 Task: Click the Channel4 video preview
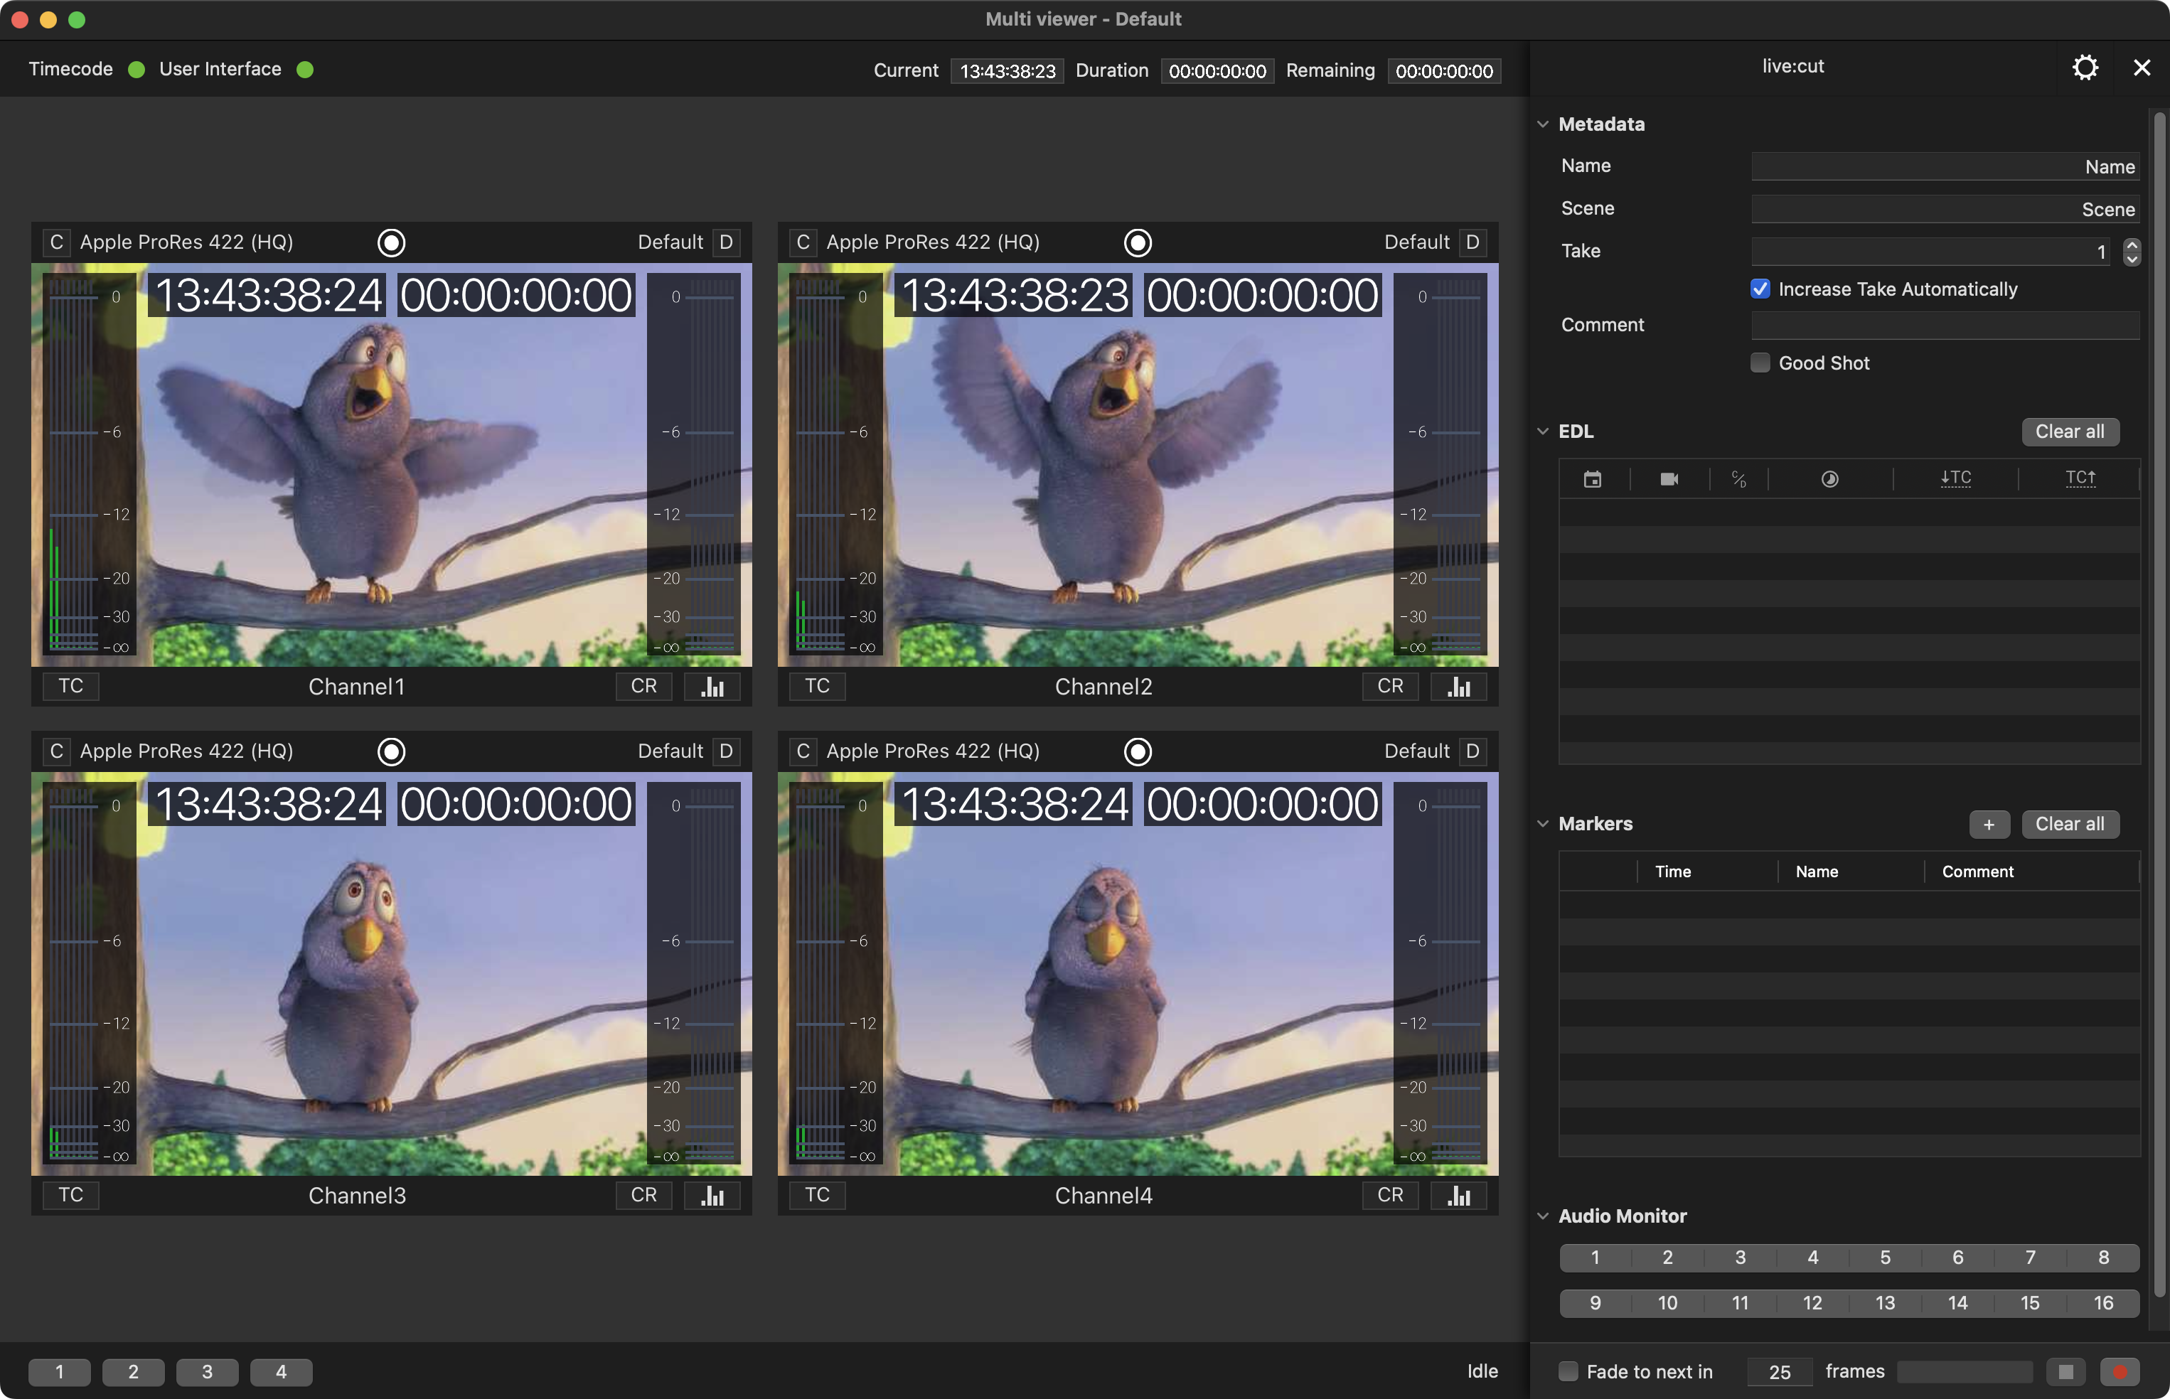pyautogui.click(x=1138, y=974)
